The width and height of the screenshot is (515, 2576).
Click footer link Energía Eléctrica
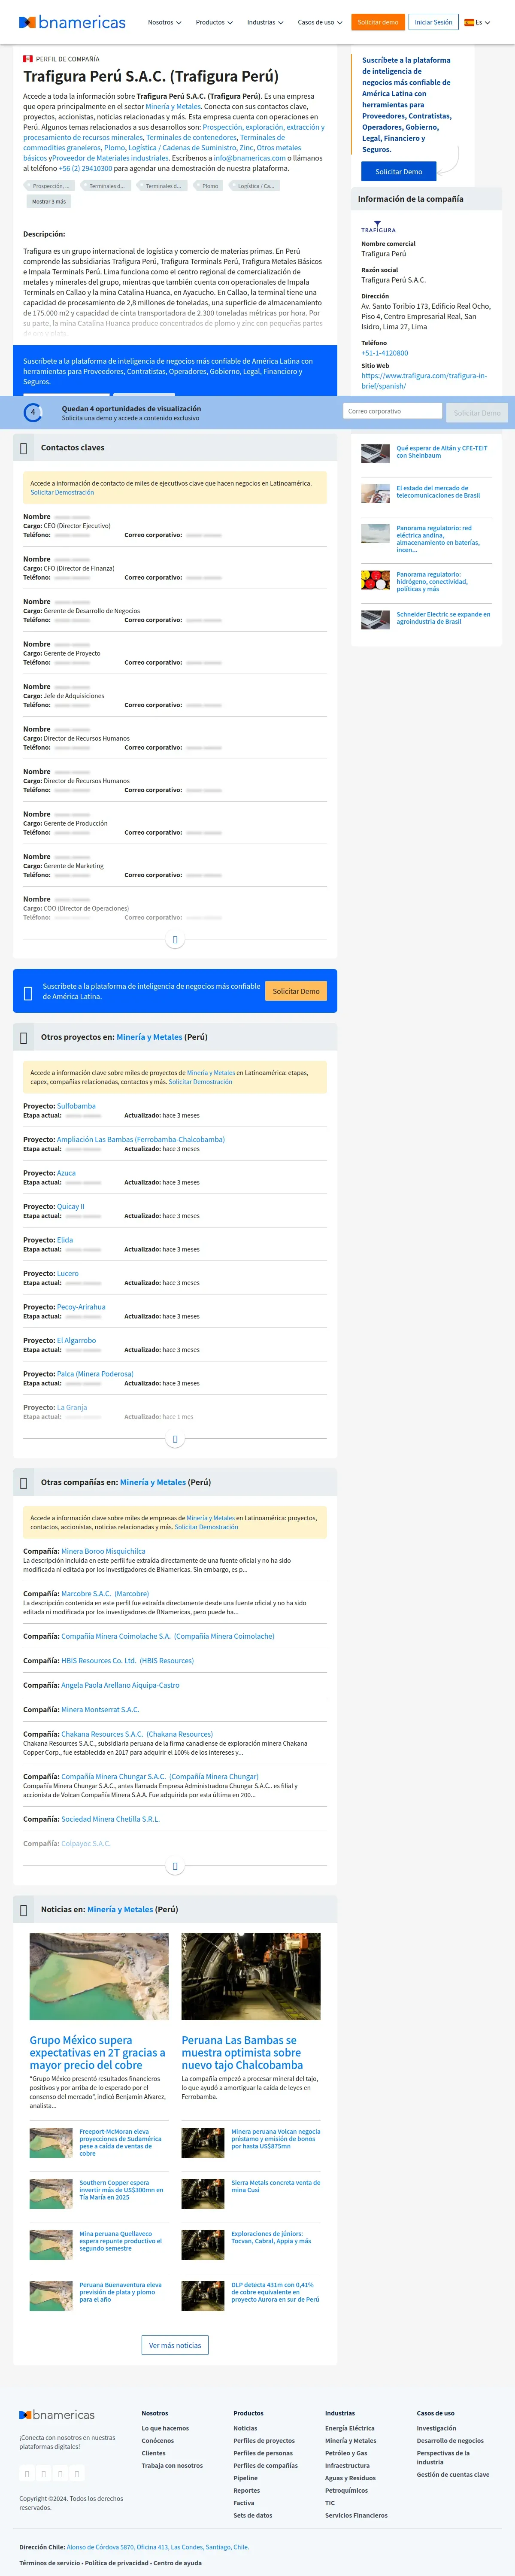click(350, 2428)
